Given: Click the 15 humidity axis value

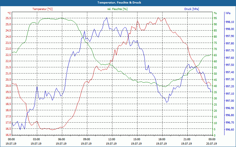Looking at the screenshot, I should (x=215, y=117).
